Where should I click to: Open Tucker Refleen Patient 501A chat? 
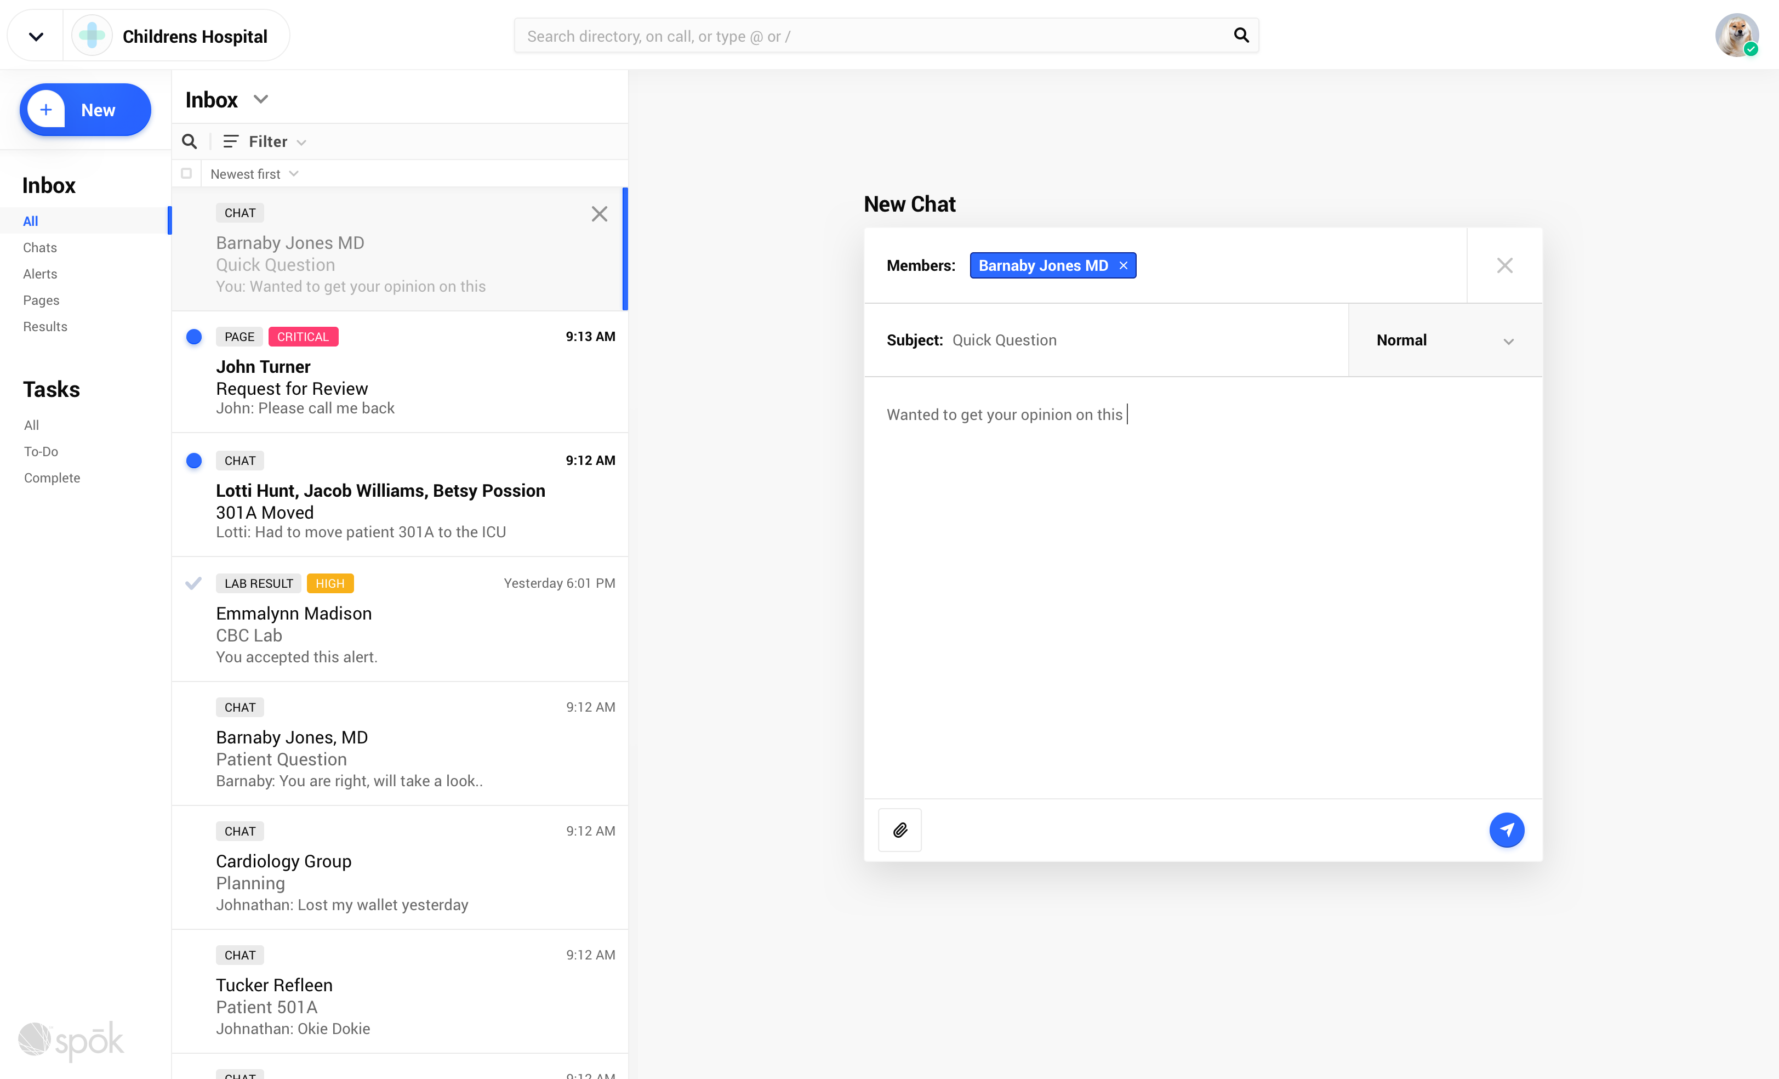[400, 992]
